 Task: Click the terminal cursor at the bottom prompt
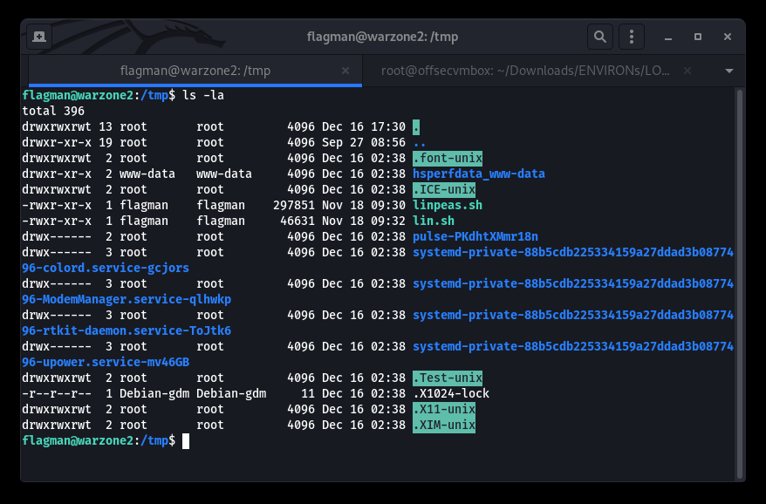click(186, 441)
